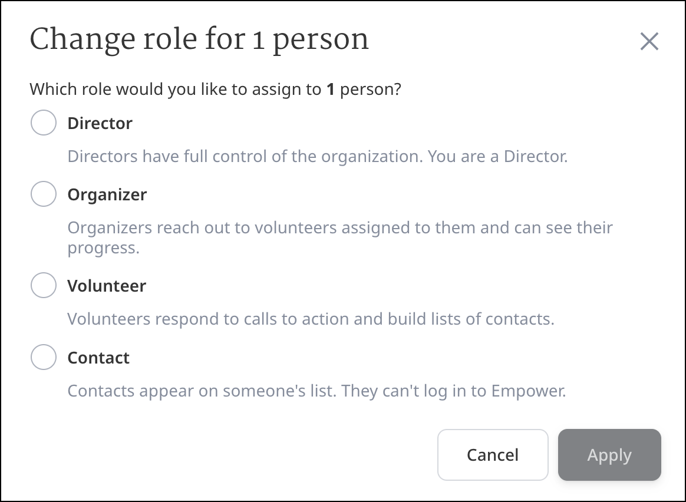Click the bold Contact label text
This screenshot has height=502, width=686.
coord(98,358)
